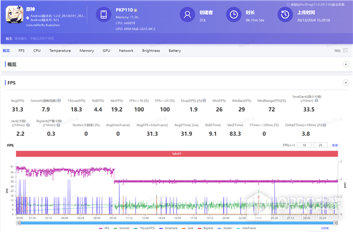Collapse the FPS section arrow
Viewport: 353px width, 232px height.
346,82
